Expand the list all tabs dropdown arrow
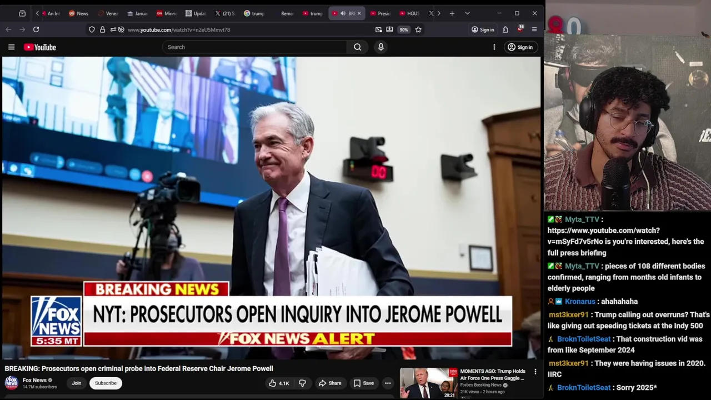 pyautogui.click(x=467, y=13)
